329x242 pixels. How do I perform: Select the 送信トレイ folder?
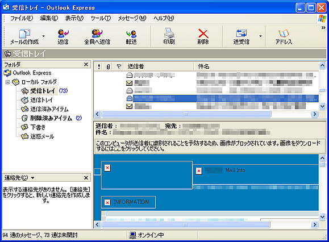[x=41, y=100]
